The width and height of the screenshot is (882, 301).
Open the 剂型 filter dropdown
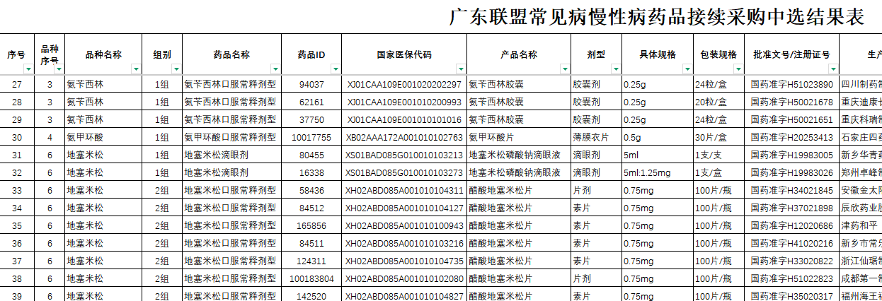pyautogui.click(x=614, y=69)
